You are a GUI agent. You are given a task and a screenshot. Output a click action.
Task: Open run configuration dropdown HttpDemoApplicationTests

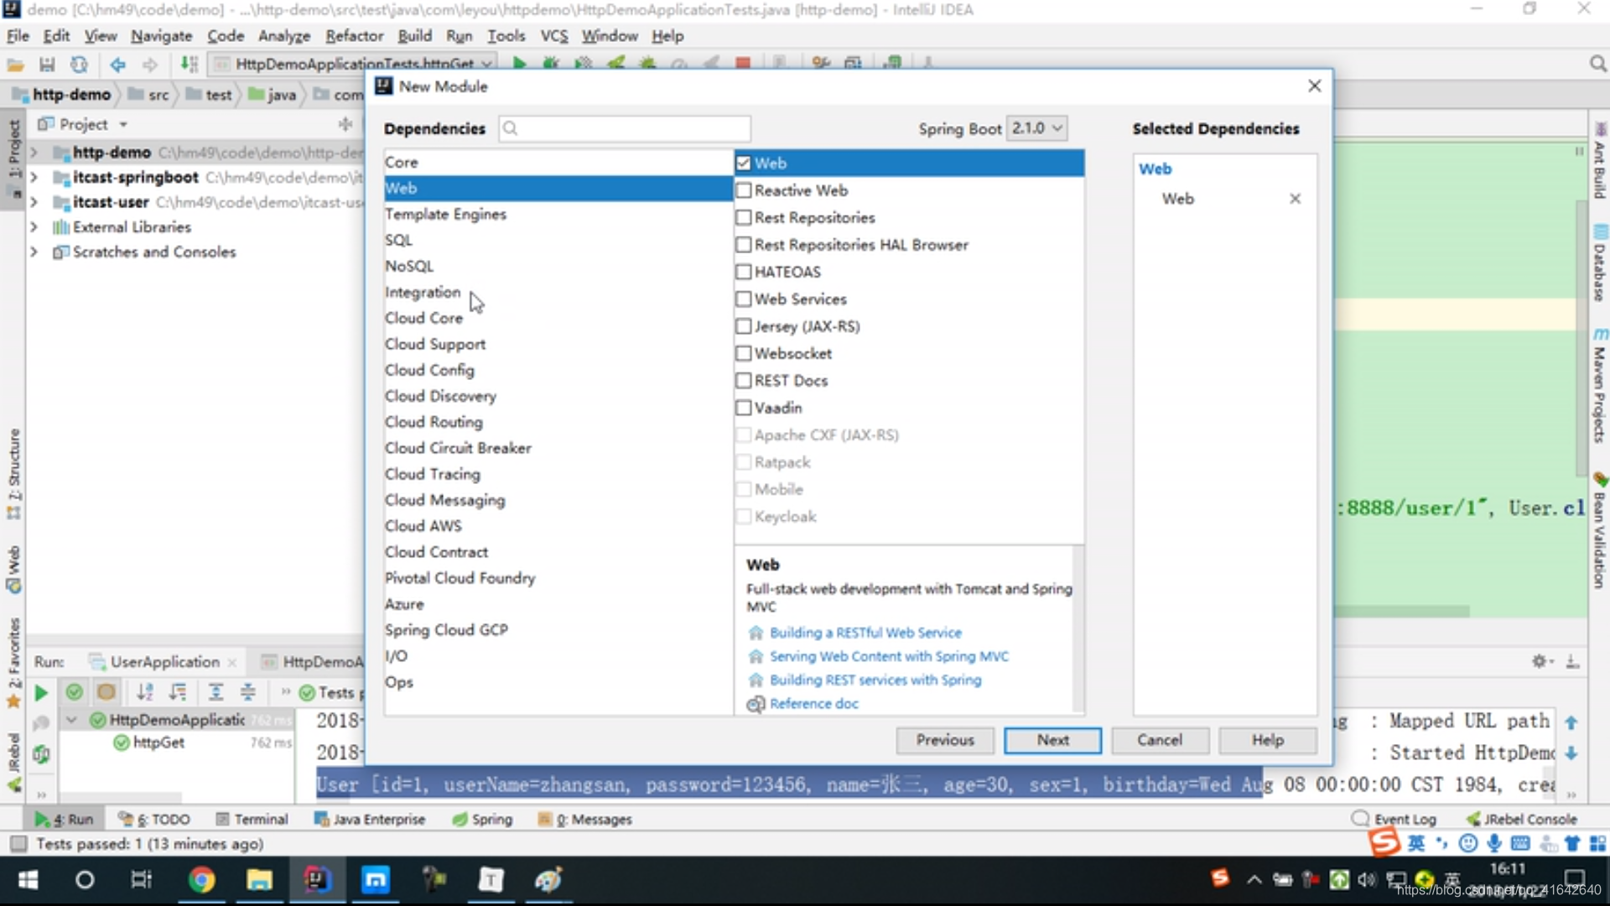coord(353,64)
